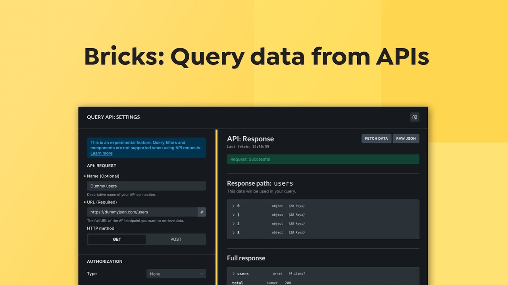Expand item 2 in the response path

click(x=234, y=224)
